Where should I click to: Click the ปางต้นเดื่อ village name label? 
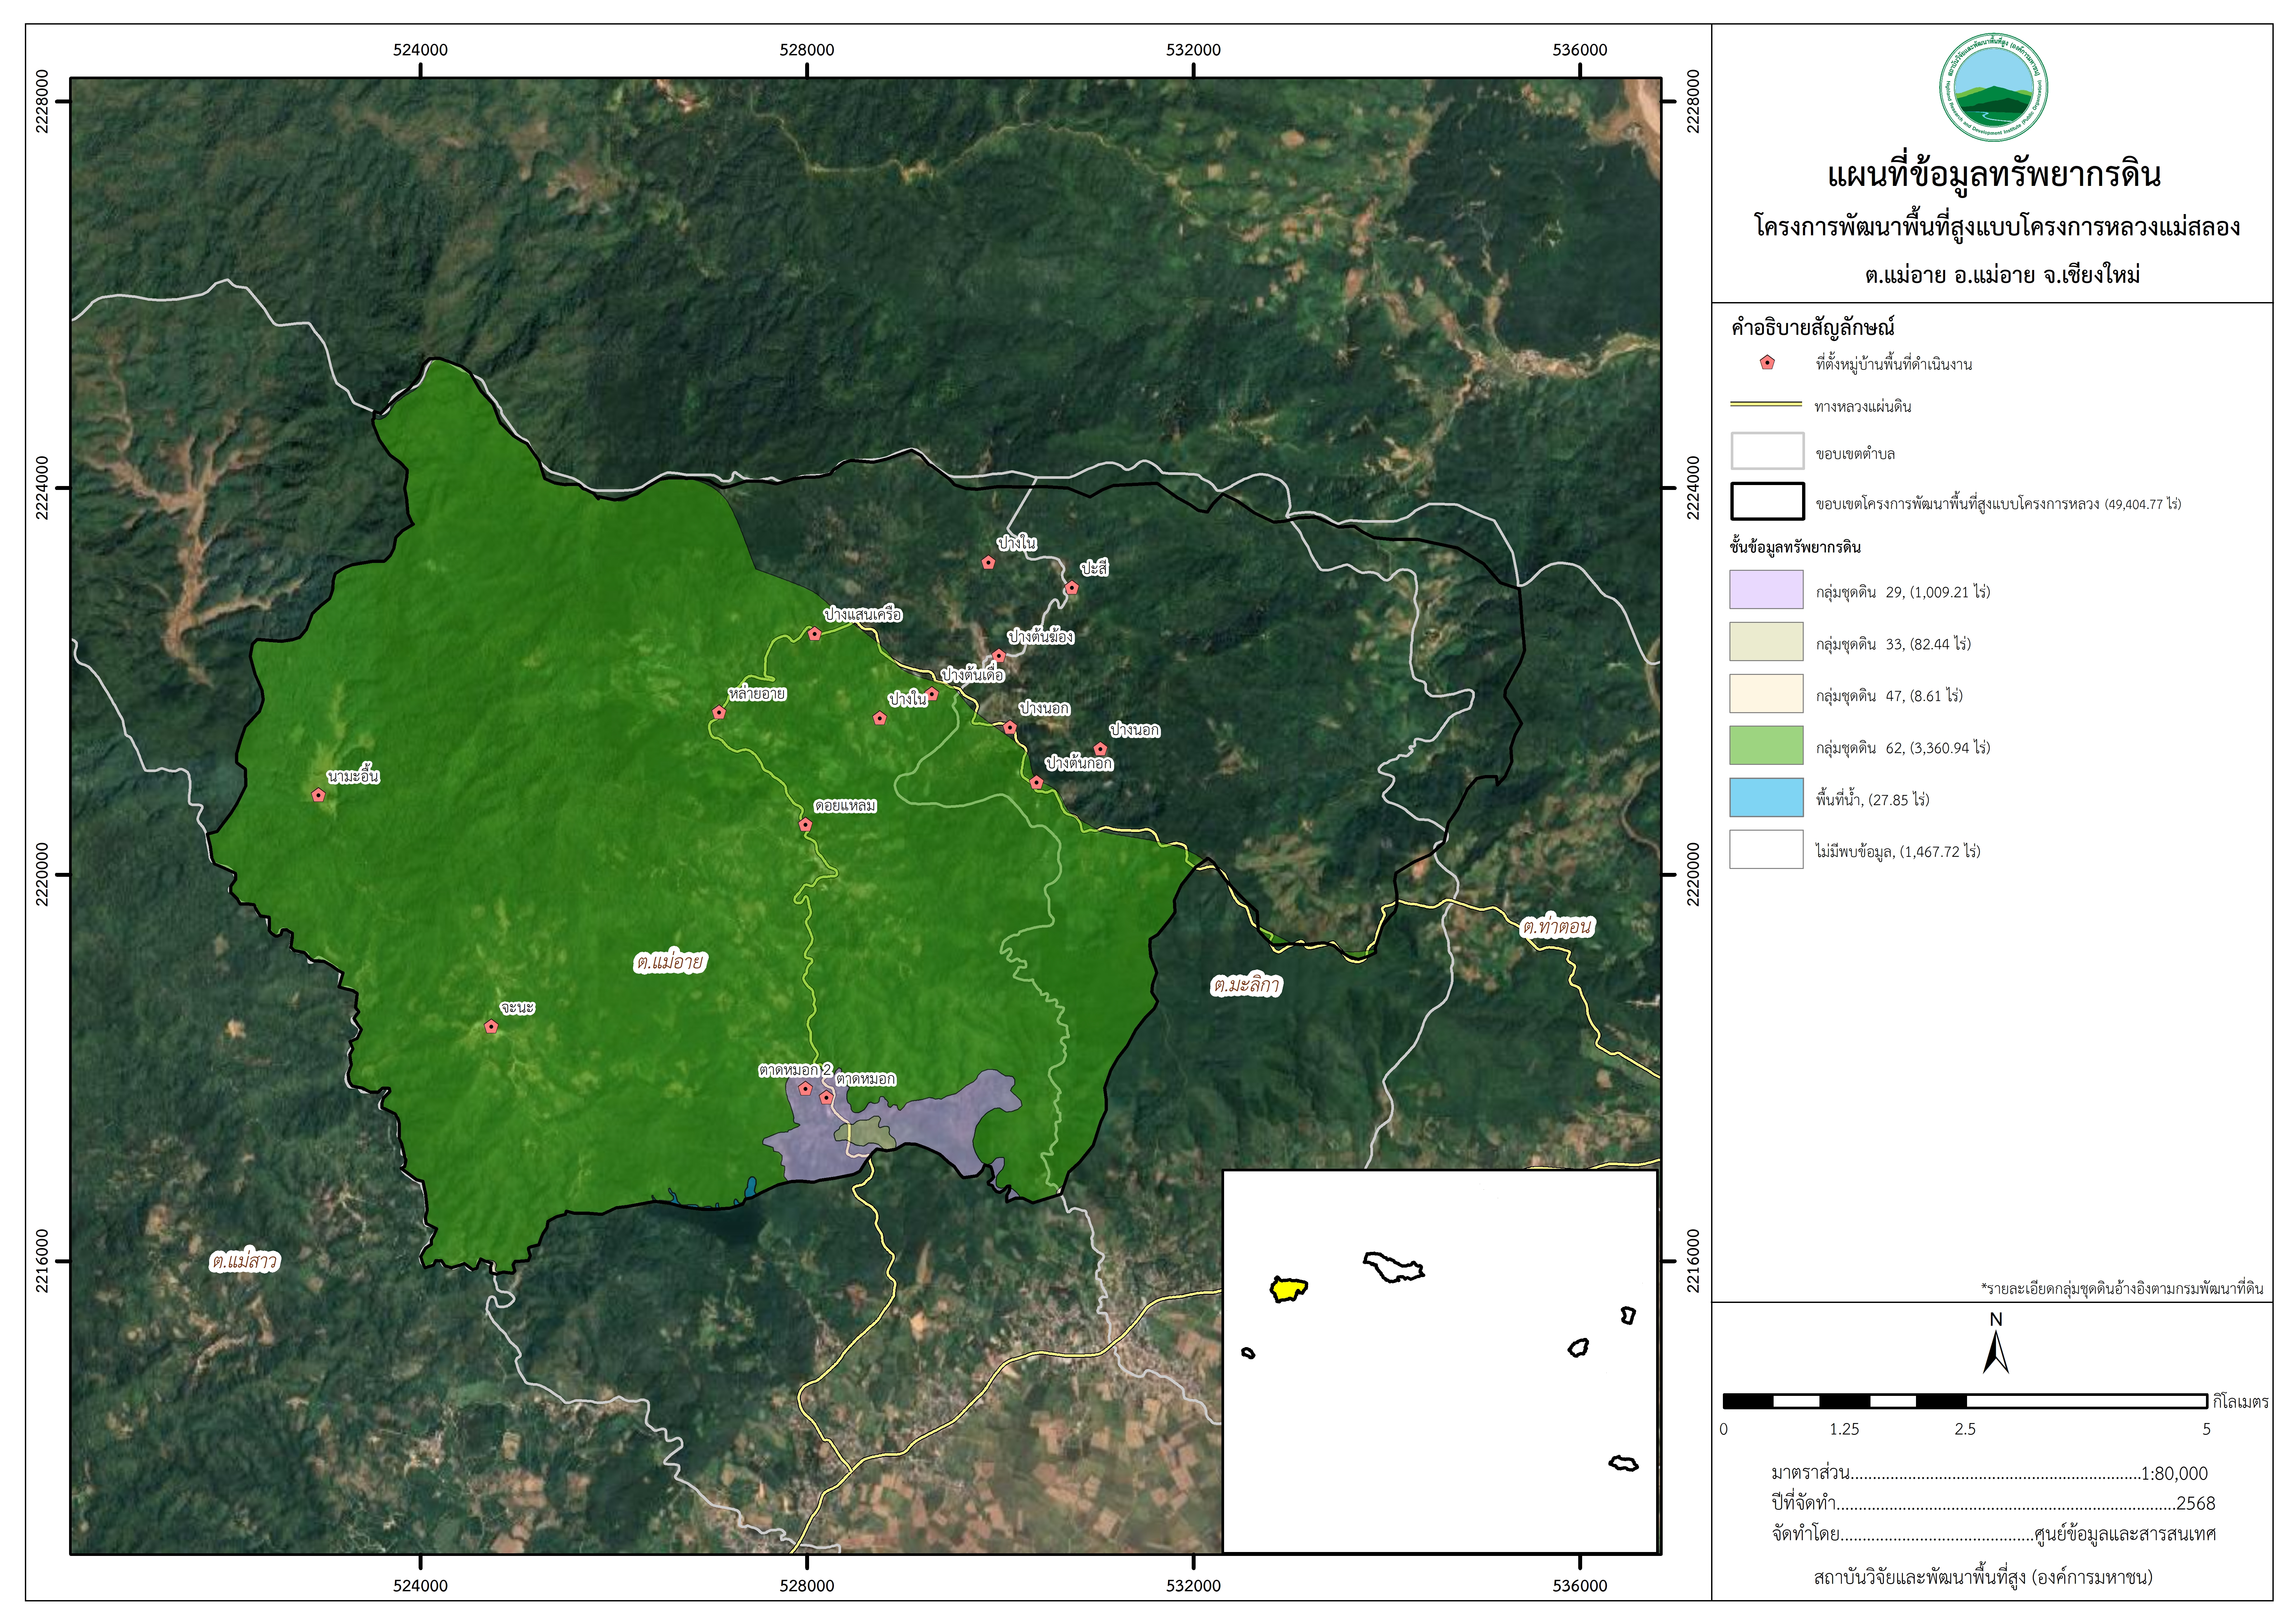[x=972, y=675]
